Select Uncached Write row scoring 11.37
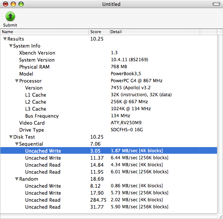The image size is (223, 219). pos(109,158)
